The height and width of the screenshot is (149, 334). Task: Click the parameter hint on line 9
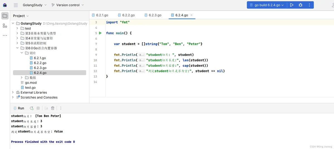tap(142, 55)
